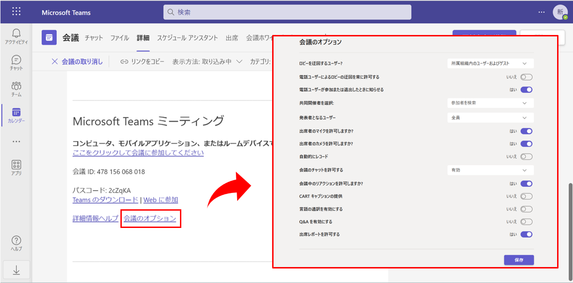Toggle enable Q&A switch
The image size is (573, 283).
pyautogui.click(x=526, y=222)
